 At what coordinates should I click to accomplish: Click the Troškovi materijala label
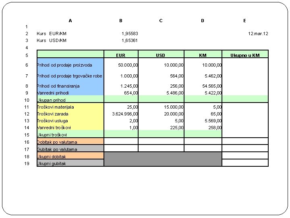pyautogui.click(x=55, y=107)
